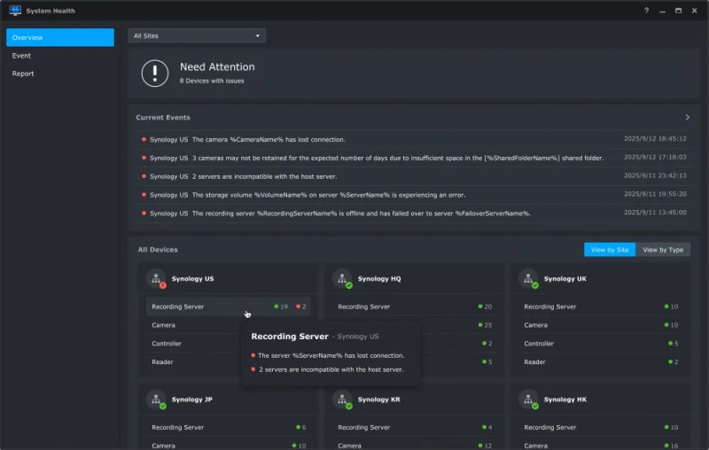This screenshot has height=450, width=709.
Task: Click timestamp 2025/9/12 18:45:12
Action: (x=655, y=139)
